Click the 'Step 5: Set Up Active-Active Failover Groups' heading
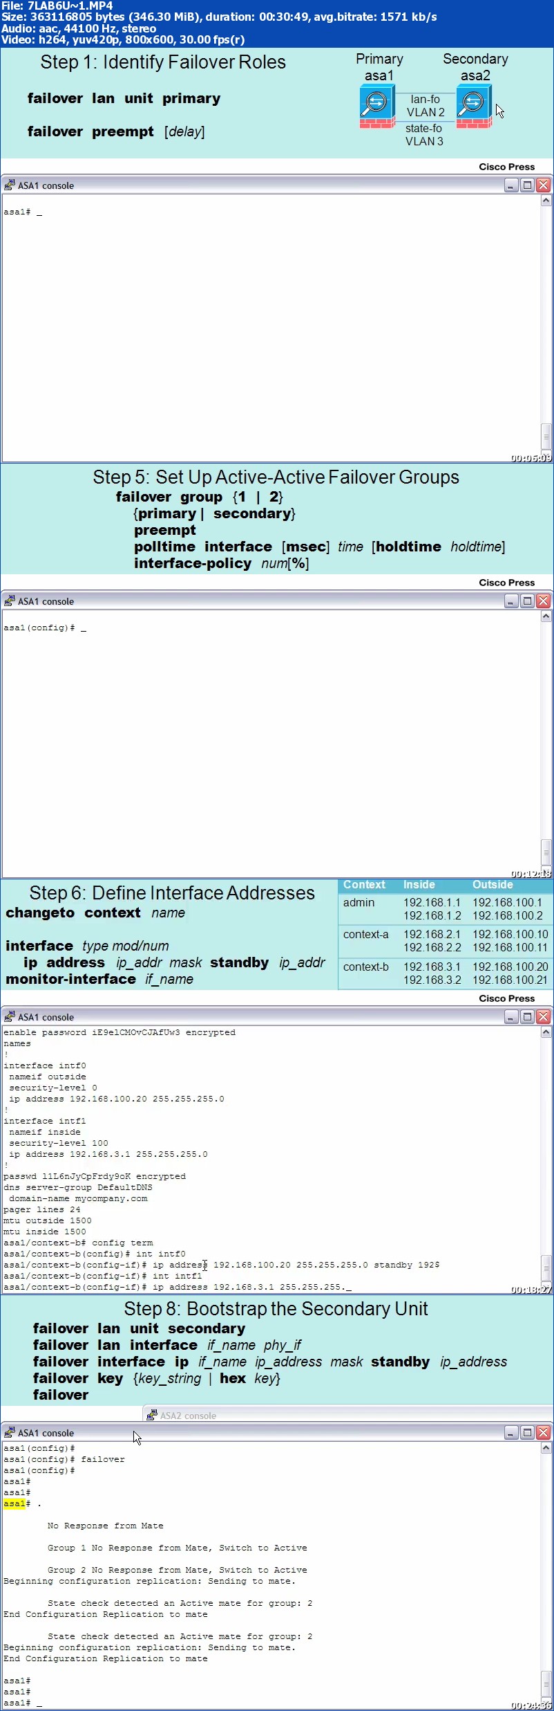 [x=276, y=477]
